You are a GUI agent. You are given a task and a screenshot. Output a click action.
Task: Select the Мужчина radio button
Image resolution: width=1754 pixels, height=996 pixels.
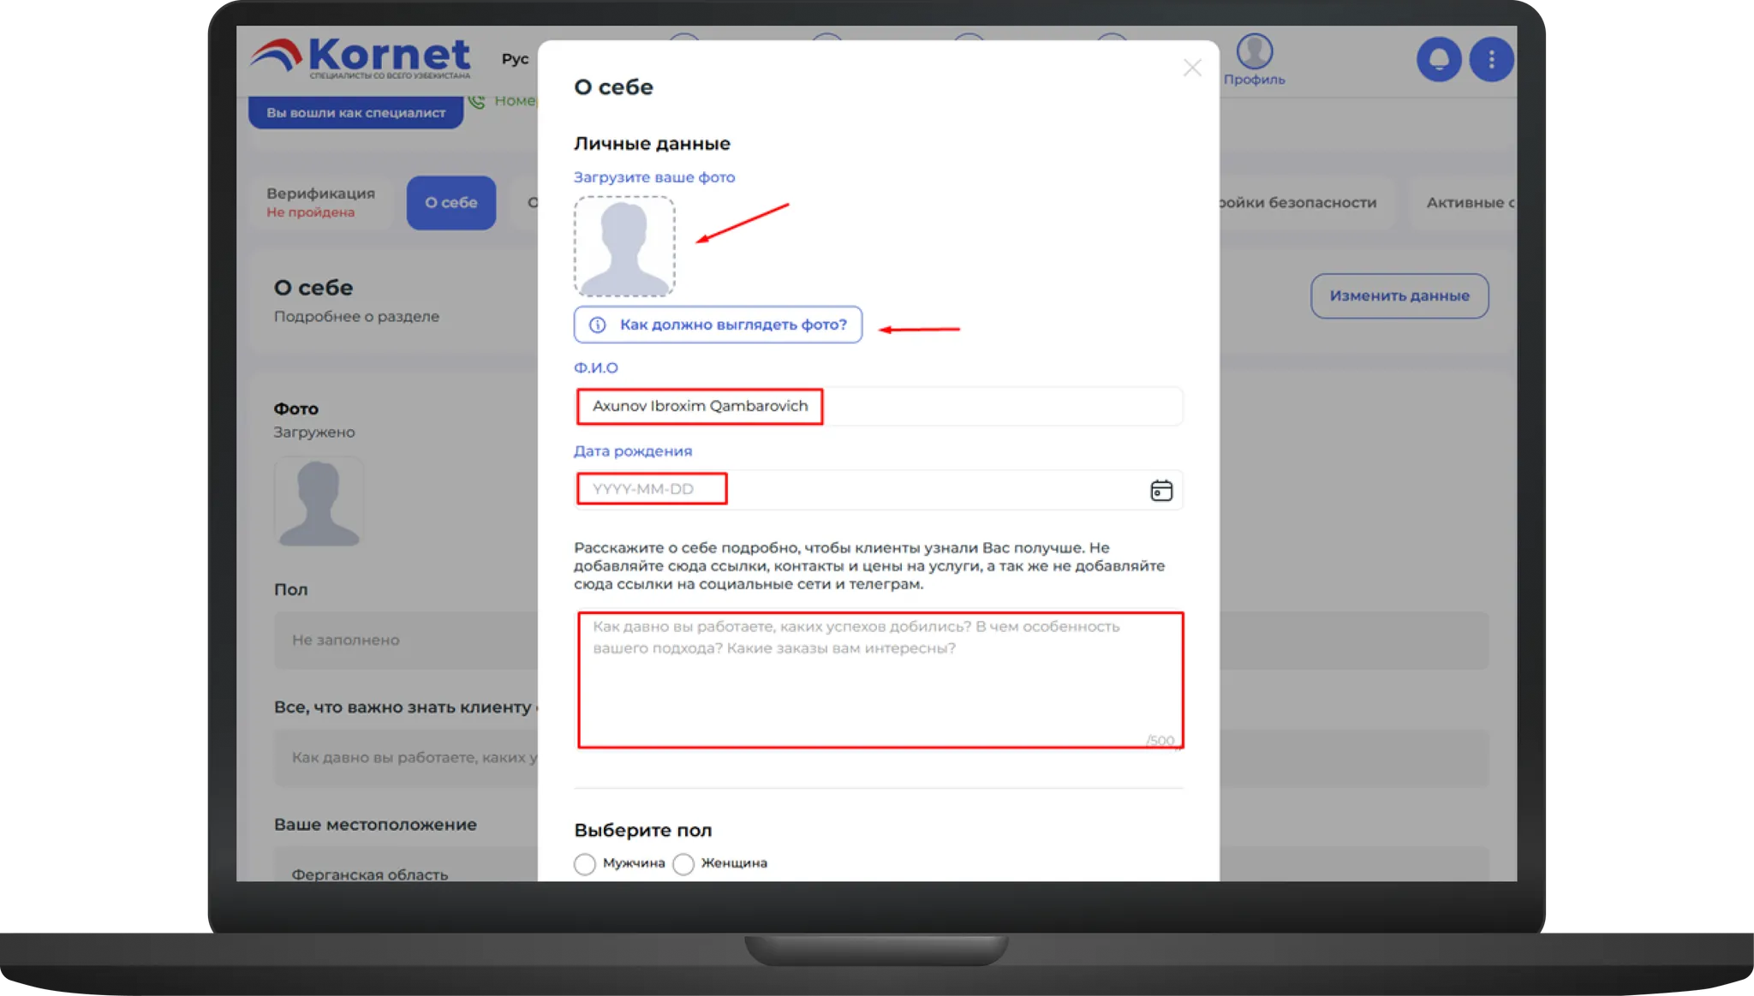point(585,863)
